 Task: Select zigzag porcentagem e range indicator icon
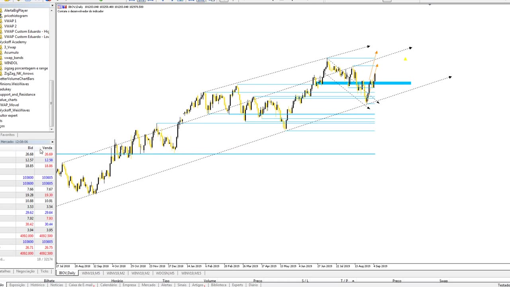coord(1,68)
